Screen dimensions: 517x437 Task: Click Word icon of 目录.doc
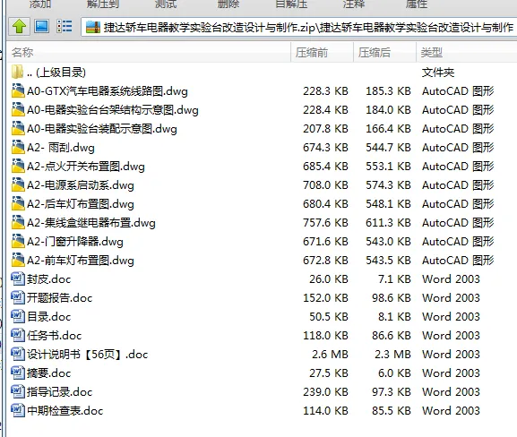[x=18, y=316]
